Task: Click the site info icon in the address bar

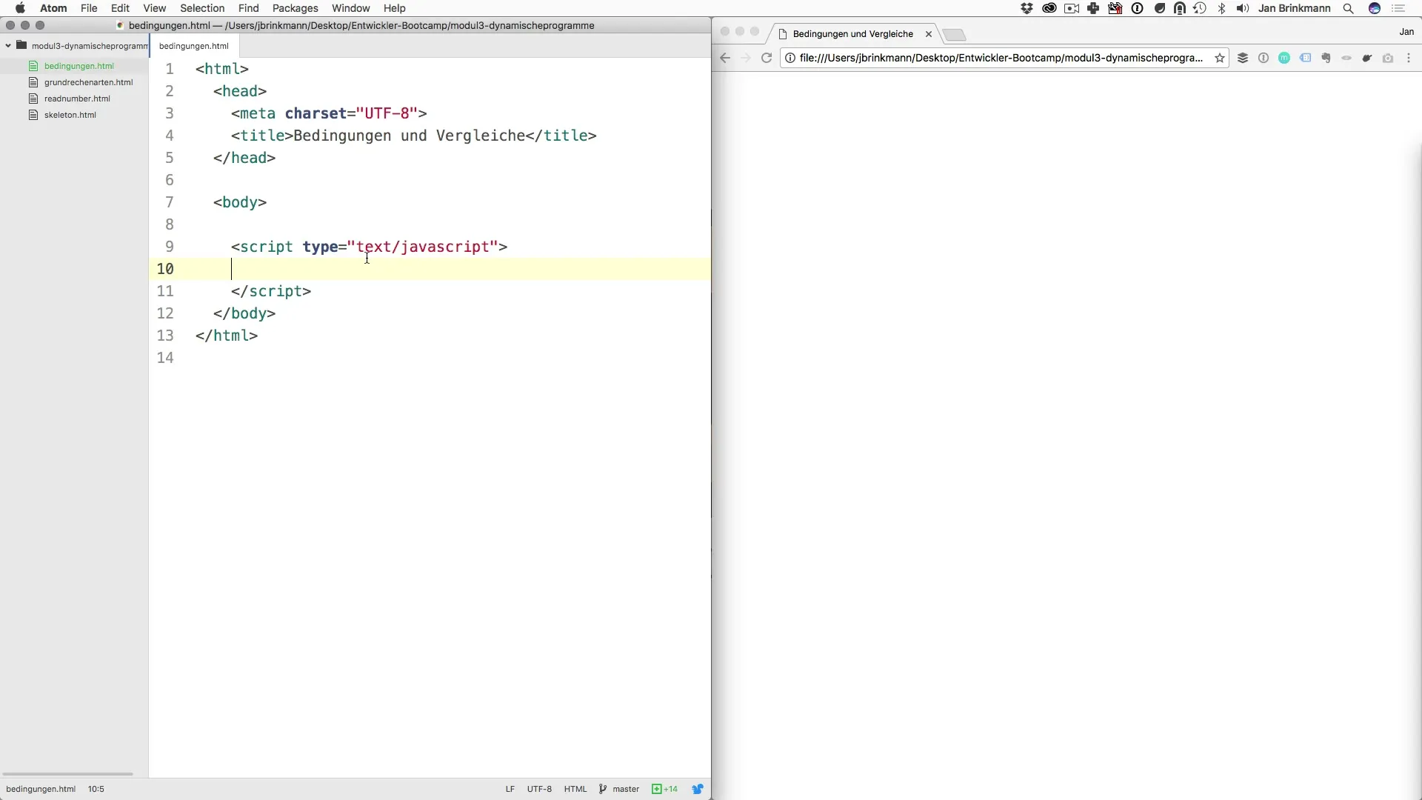Action: tap(790, 58)
